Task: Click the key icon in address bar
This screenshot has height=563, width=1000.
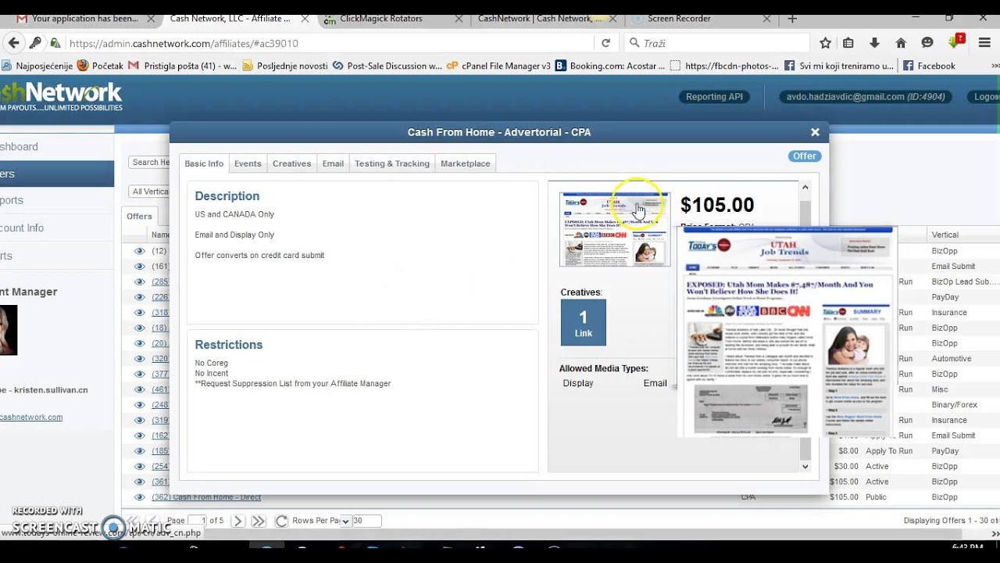Action: 35,43
